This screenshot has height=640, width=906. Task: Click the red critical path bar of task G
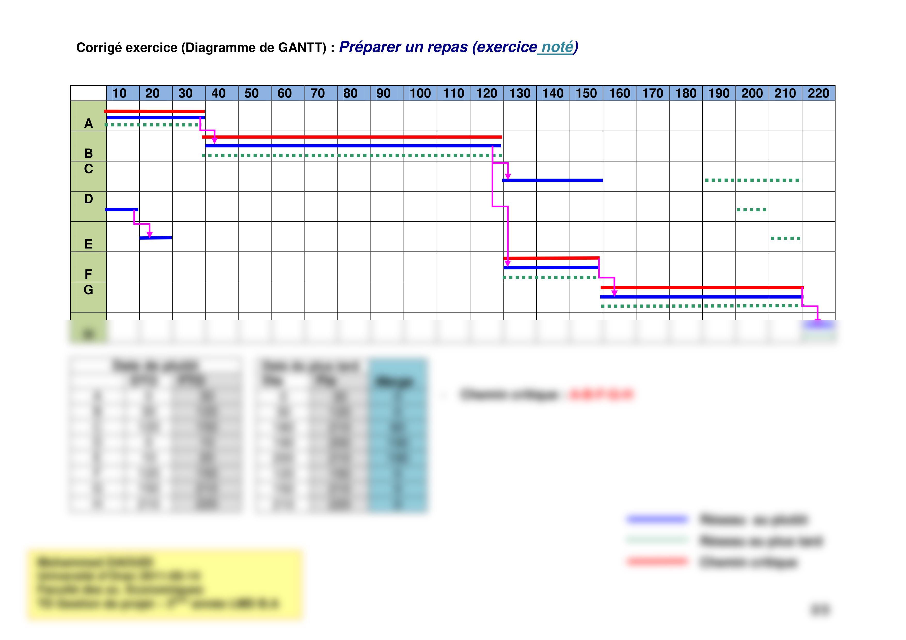tap(702, 287)
